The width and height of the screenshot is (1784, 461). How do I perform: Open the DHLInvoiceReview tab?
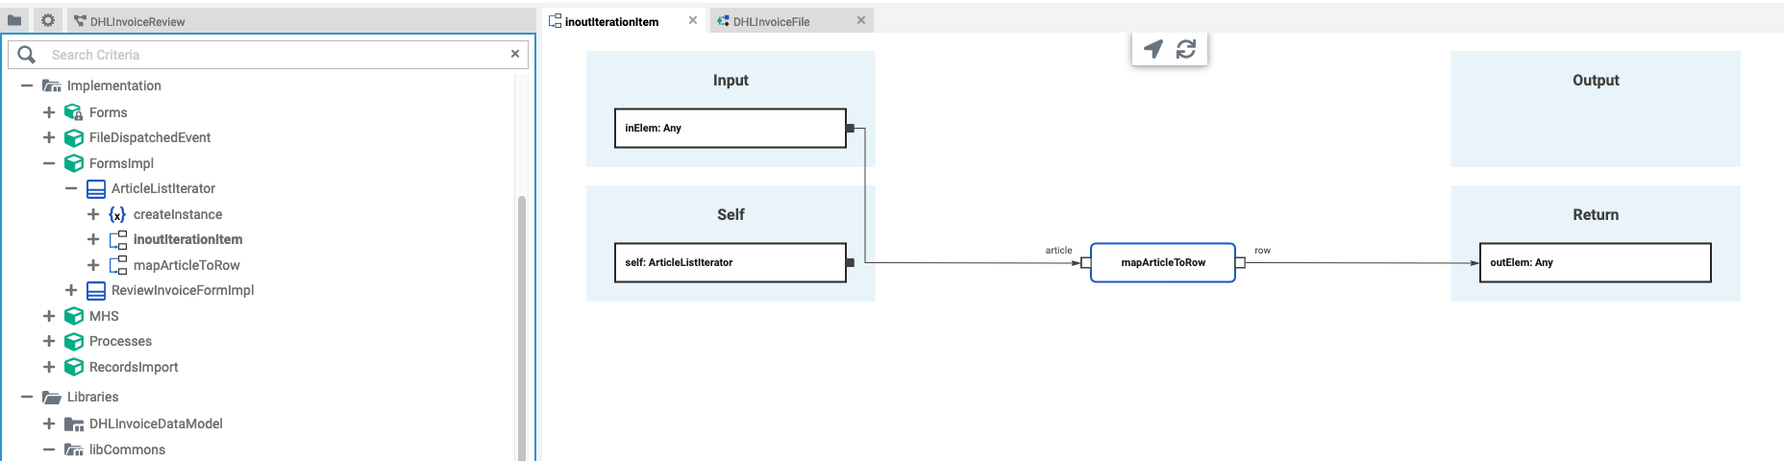136,21
